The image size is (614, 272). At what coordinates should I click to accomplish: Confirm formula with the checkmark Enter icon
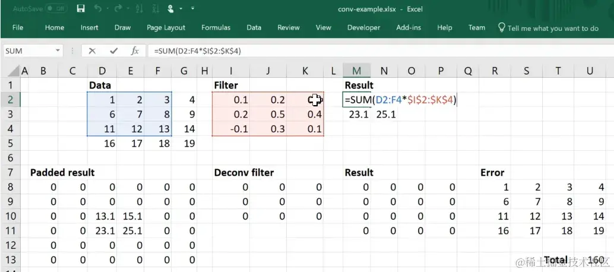click(113, 51)
